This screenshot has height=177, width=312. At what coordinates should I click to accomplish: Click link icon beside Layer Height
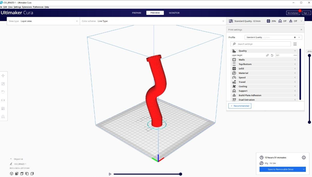[x=267, y=55]
